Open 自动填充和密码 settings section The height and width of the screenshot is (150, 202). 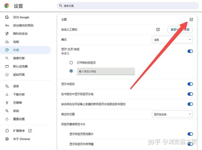click(x=26, y=25)
